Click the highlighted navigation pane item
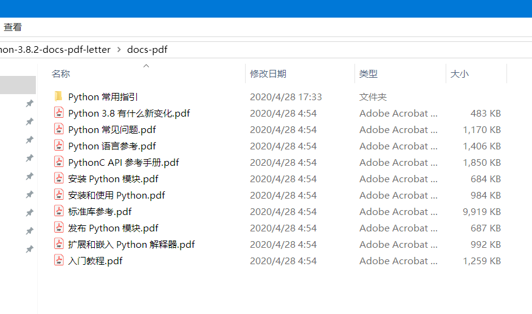The image size is (532, 314). [x=18, y=85]
